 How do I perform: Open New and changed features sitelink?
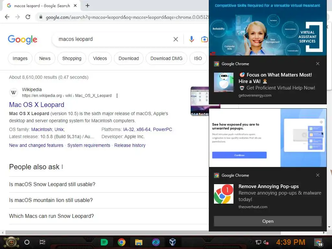(x=36, y=145)
